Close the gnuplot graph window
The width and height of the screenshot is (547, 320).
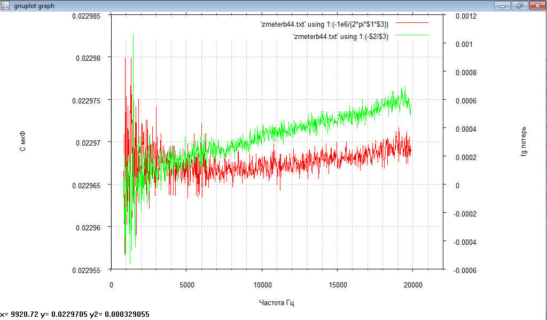coord(537,5)
